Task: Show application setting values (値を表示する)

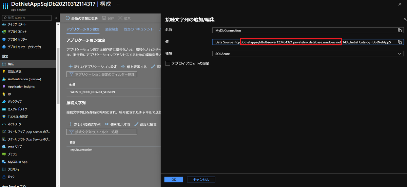Action: pyautogui.click(x=134, y=67)
